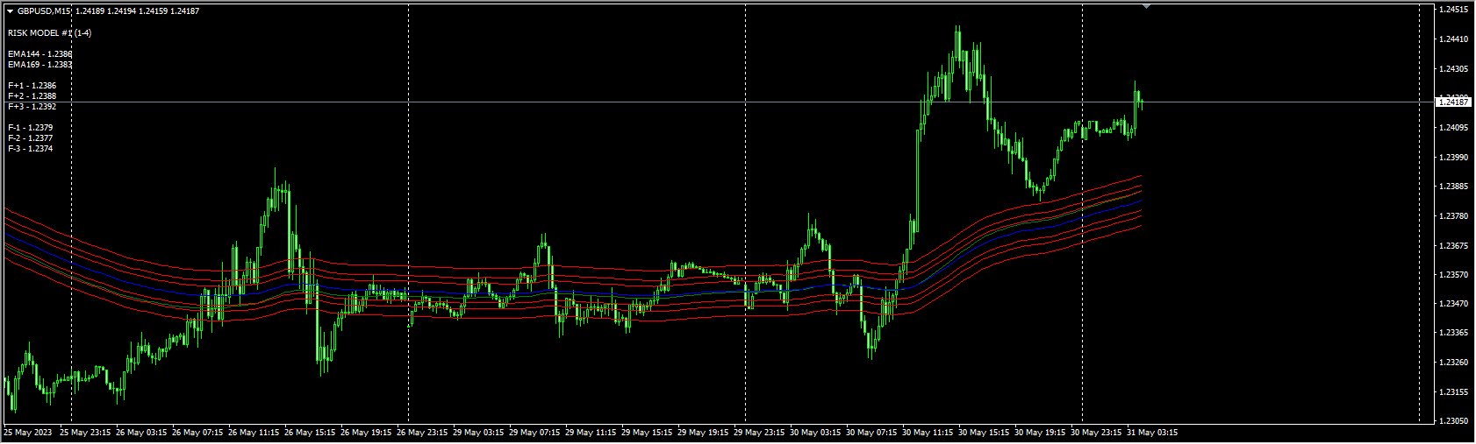The height and width of the screenshot is (444, 1476).
Task: Click the RISK MODEL #1 (1-4) label
Action: pos(49,33)
